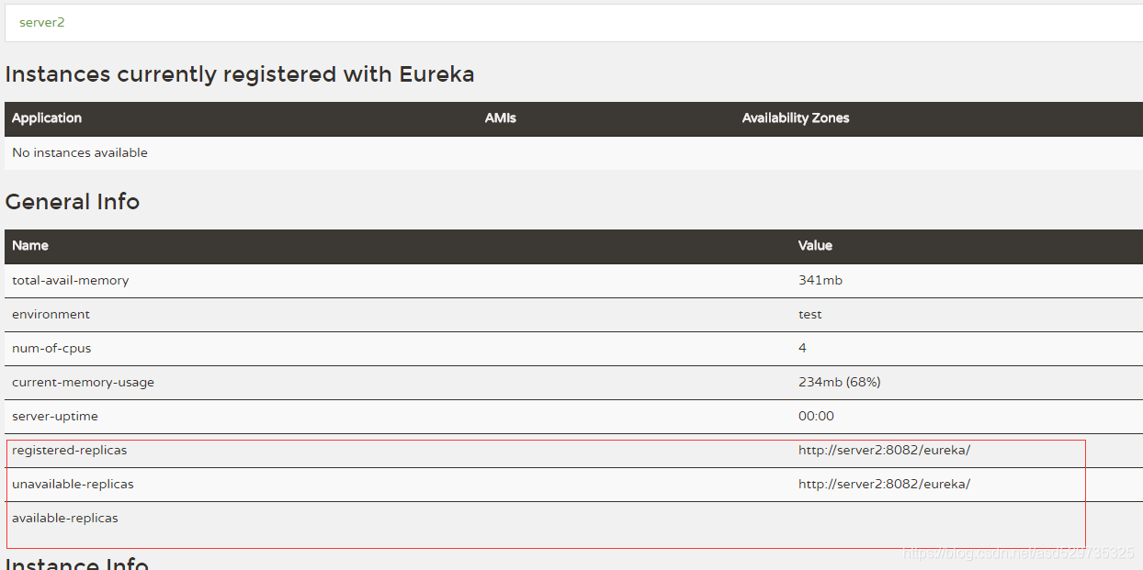
Task: Select the current-memory-usage row label
Action: point(83,383)
